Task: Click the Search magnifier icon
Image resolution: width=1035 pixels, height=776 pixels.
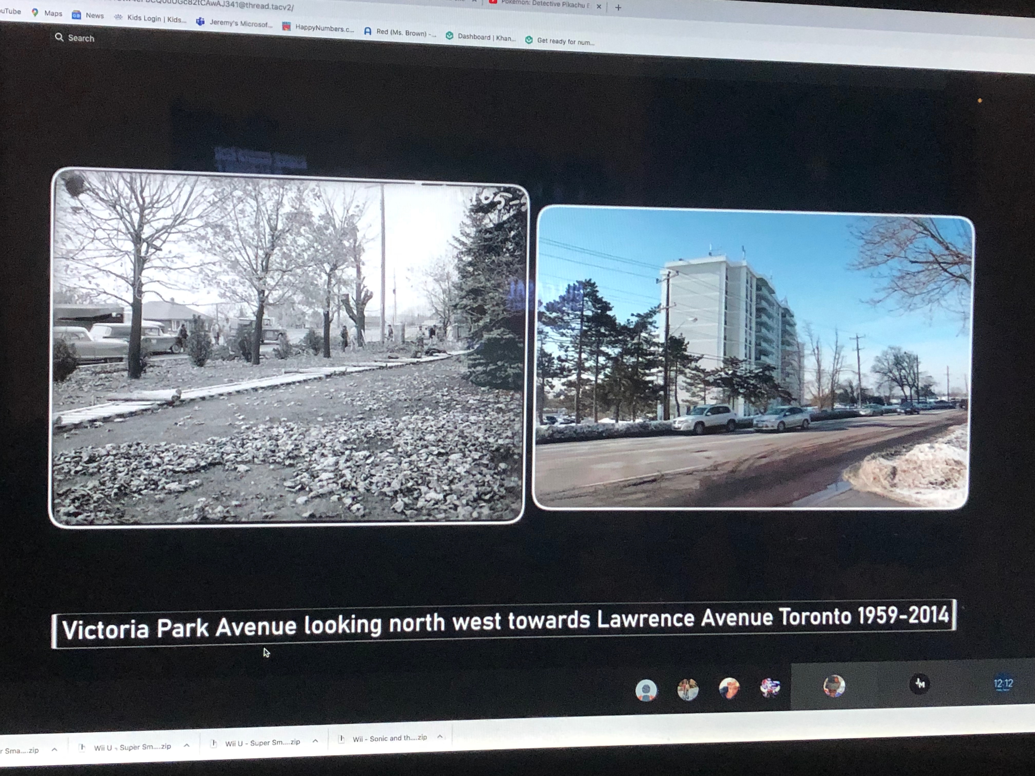Action: point(59,37)
